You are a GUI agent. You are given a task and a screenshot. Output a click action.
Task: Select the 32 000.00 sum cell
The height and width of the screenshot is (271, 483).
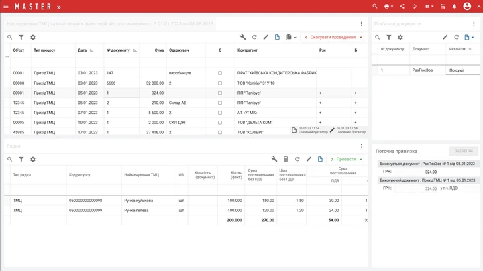coord(153,83)
